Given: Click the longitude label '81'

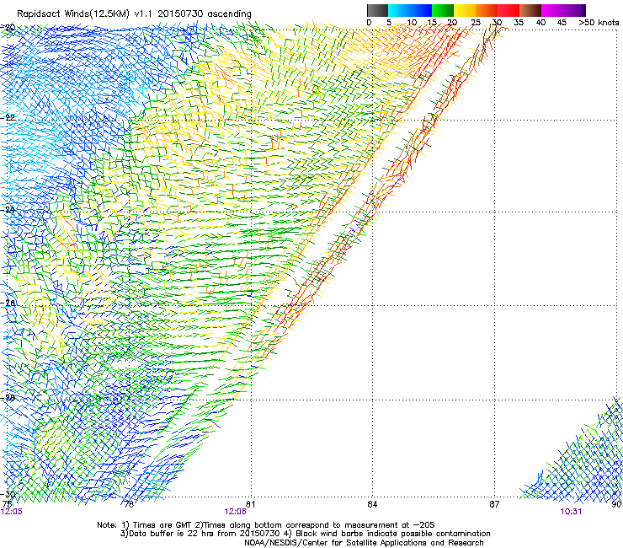Looking at the screenshot, I should 251,504.
